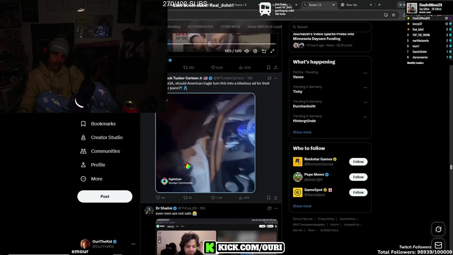Like the tweet with 1.3K likes
453x255 pixels.
coord(217,198)
